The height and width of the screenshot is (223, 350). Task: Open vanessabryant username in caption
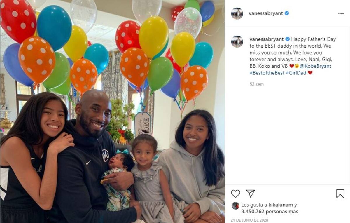[267, 39]
